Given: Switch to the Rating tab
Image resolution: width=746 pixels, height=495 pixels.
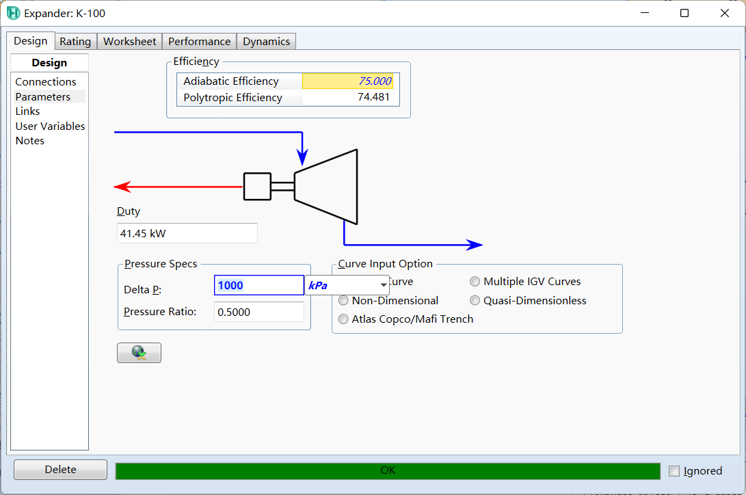Looking at the screenshot, I should tap(75, 42).
